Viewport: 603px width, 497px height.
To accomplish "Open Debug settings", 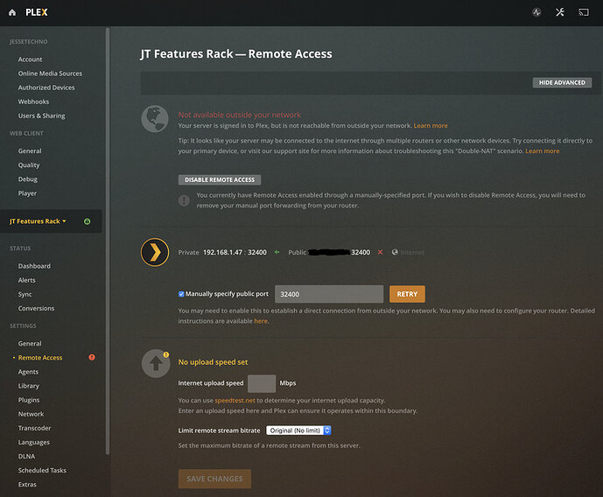I will (x=28, y=179).
